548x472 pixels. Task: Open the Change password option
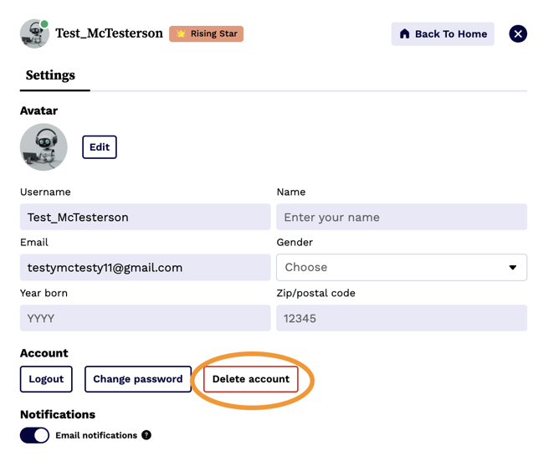tap(137, 379)
